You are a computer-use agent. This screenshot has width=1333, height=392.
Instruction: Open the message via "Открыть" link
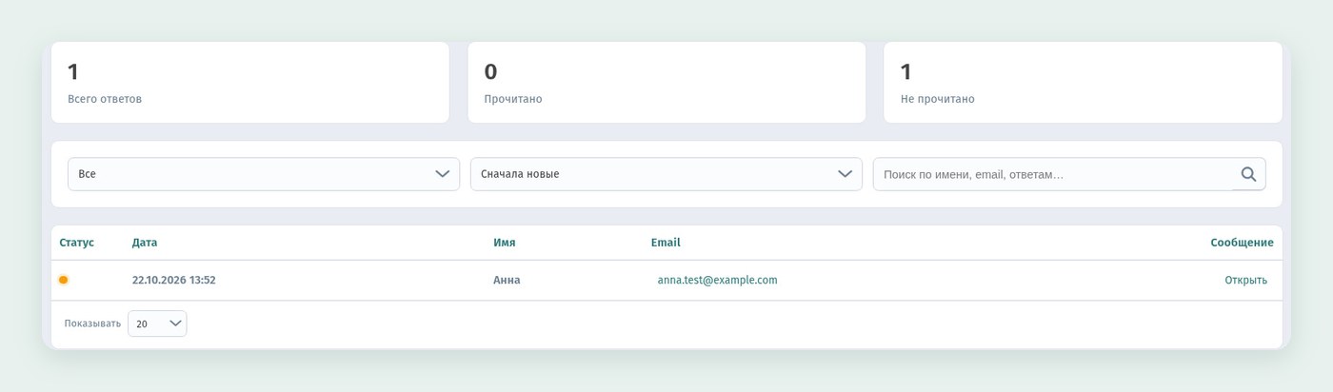[x=1246, y=280]
